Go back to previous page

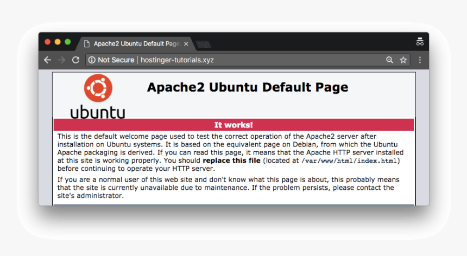[x=48, y=60]
